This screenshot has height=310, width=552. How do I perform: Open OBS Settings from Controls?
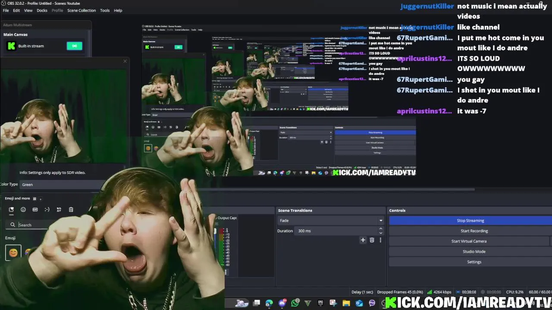tap(470, 262)
